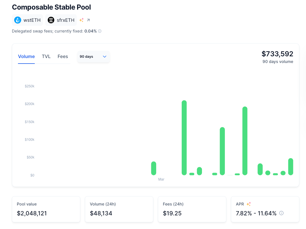The height and width of the screenshot is (229, 306).
Task: Click the APR 7.82% - 11.64% value
Action: (256, 213)
